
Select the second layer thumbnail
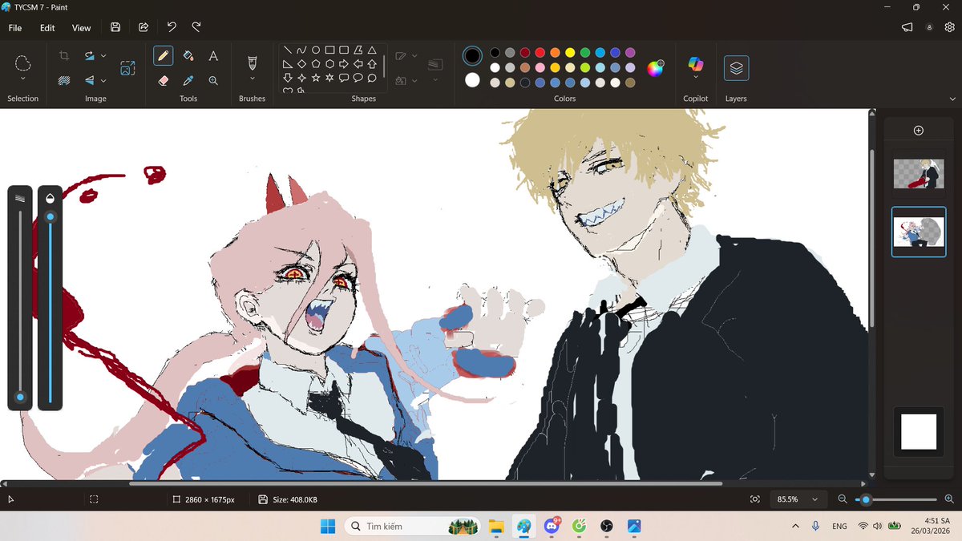click(919, 232)
